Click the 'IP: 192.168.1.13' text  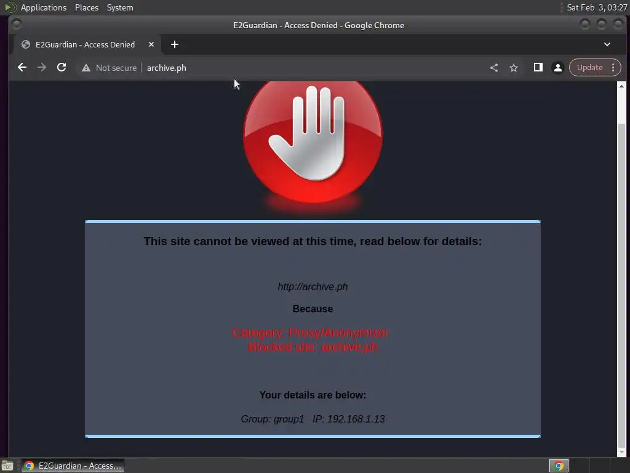(x=349, y=419)
